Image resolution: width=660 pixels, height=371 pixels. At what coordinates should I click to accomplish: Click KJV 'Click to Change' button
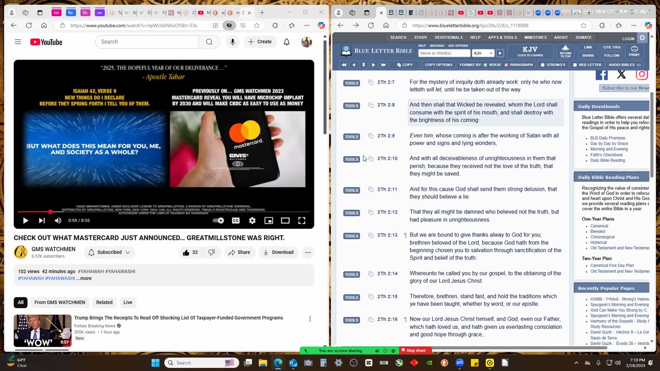pos(530,52)
